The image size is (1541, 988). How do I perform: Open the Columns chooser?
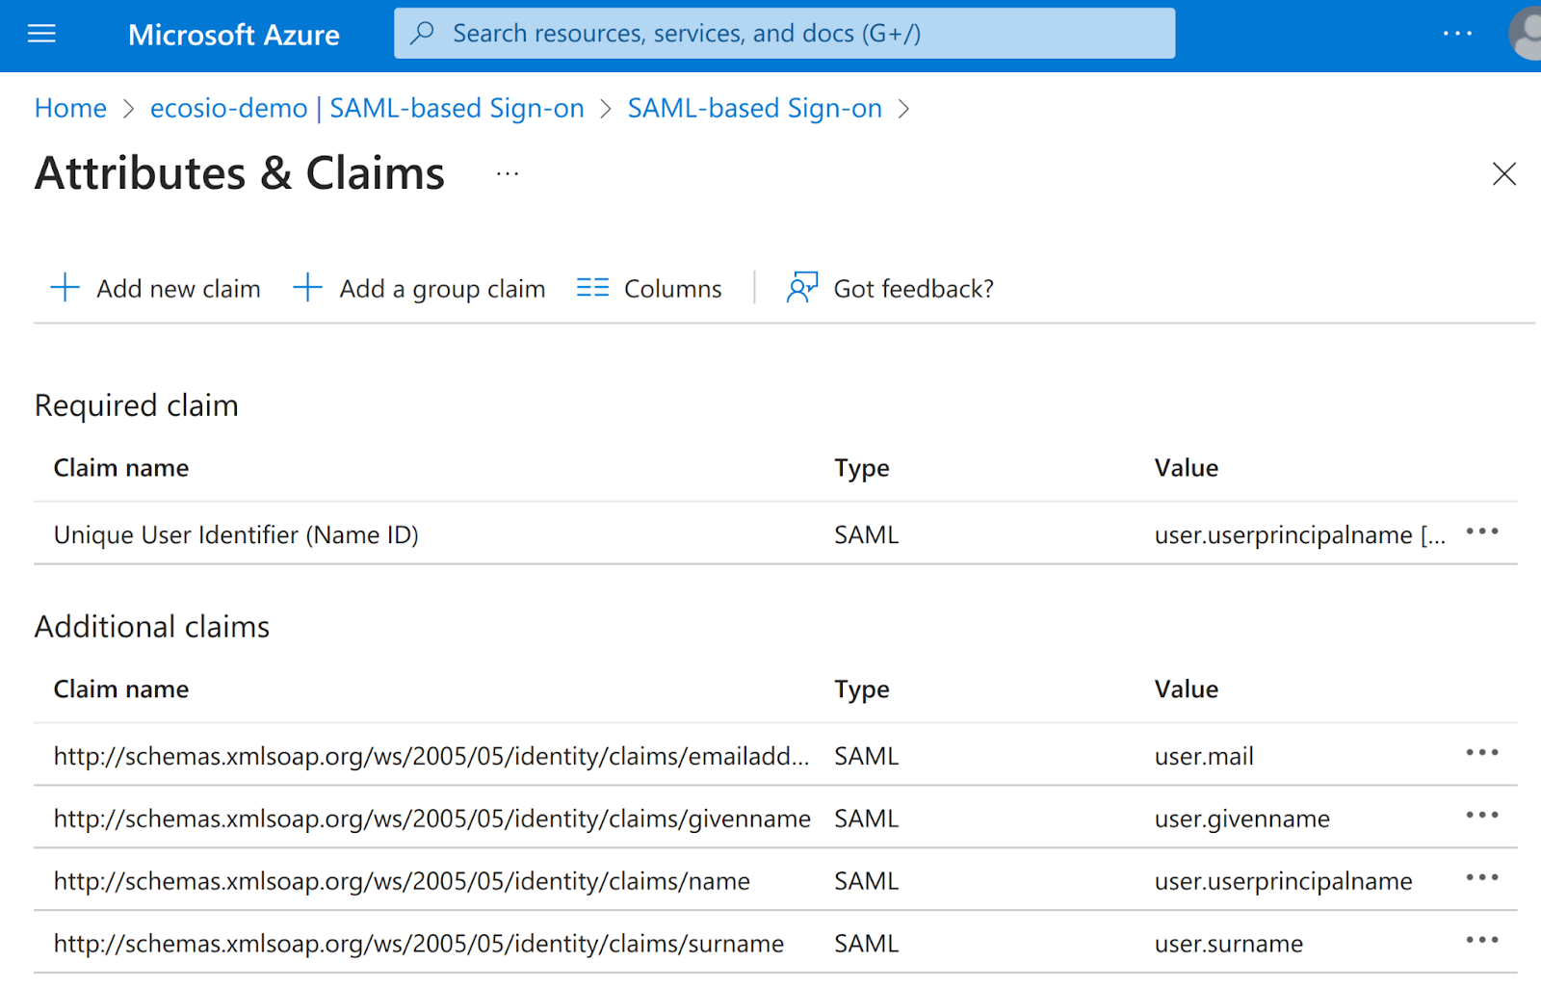(649, 288)
